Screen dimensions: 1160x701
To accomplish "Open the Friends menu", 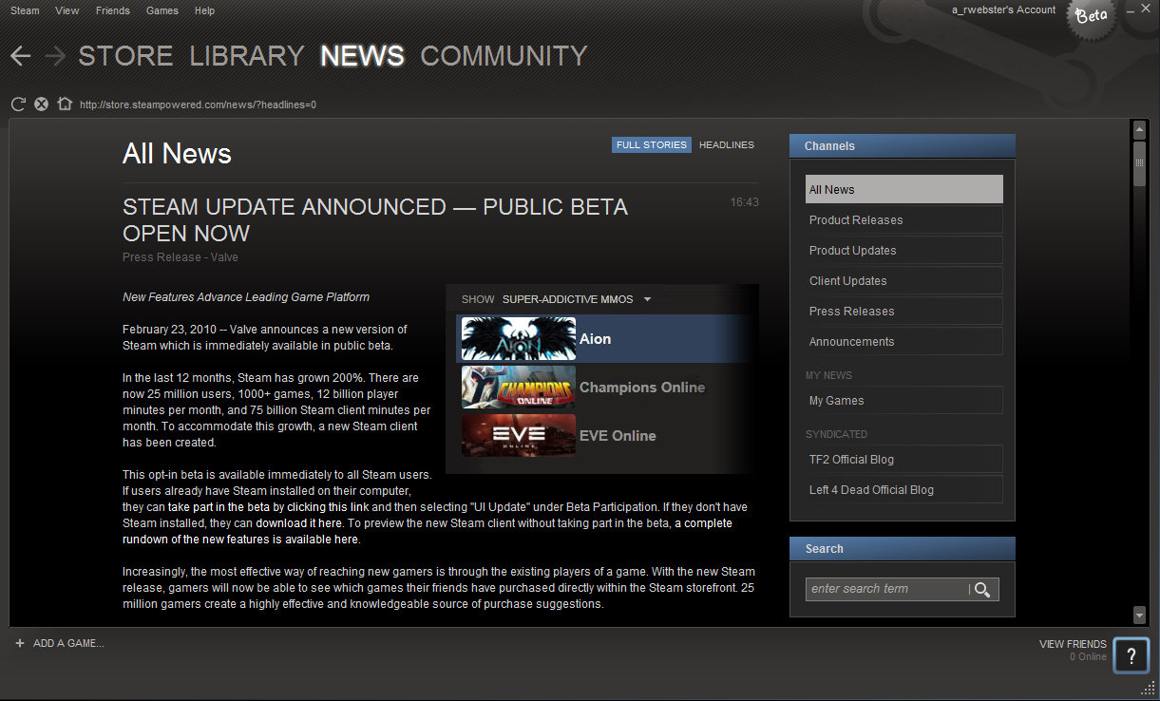I will (113, 10).
